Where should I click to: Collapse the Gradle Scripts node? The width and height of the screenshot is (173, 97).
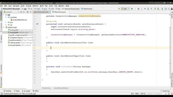click(4, 27)
